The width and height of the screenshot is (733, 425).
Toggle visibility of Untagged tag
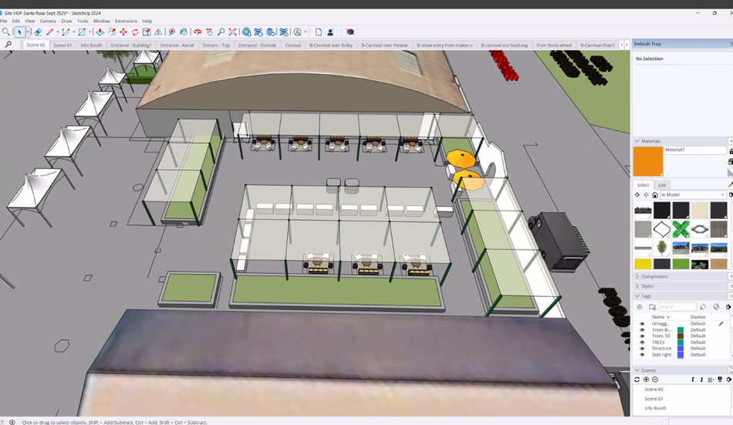tap(642, 323)
